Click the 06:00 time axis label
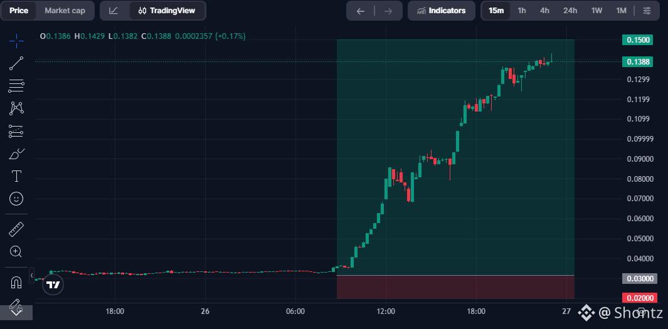Image resolution: width=668 pixels, height=329 pixels. [295, 311]
